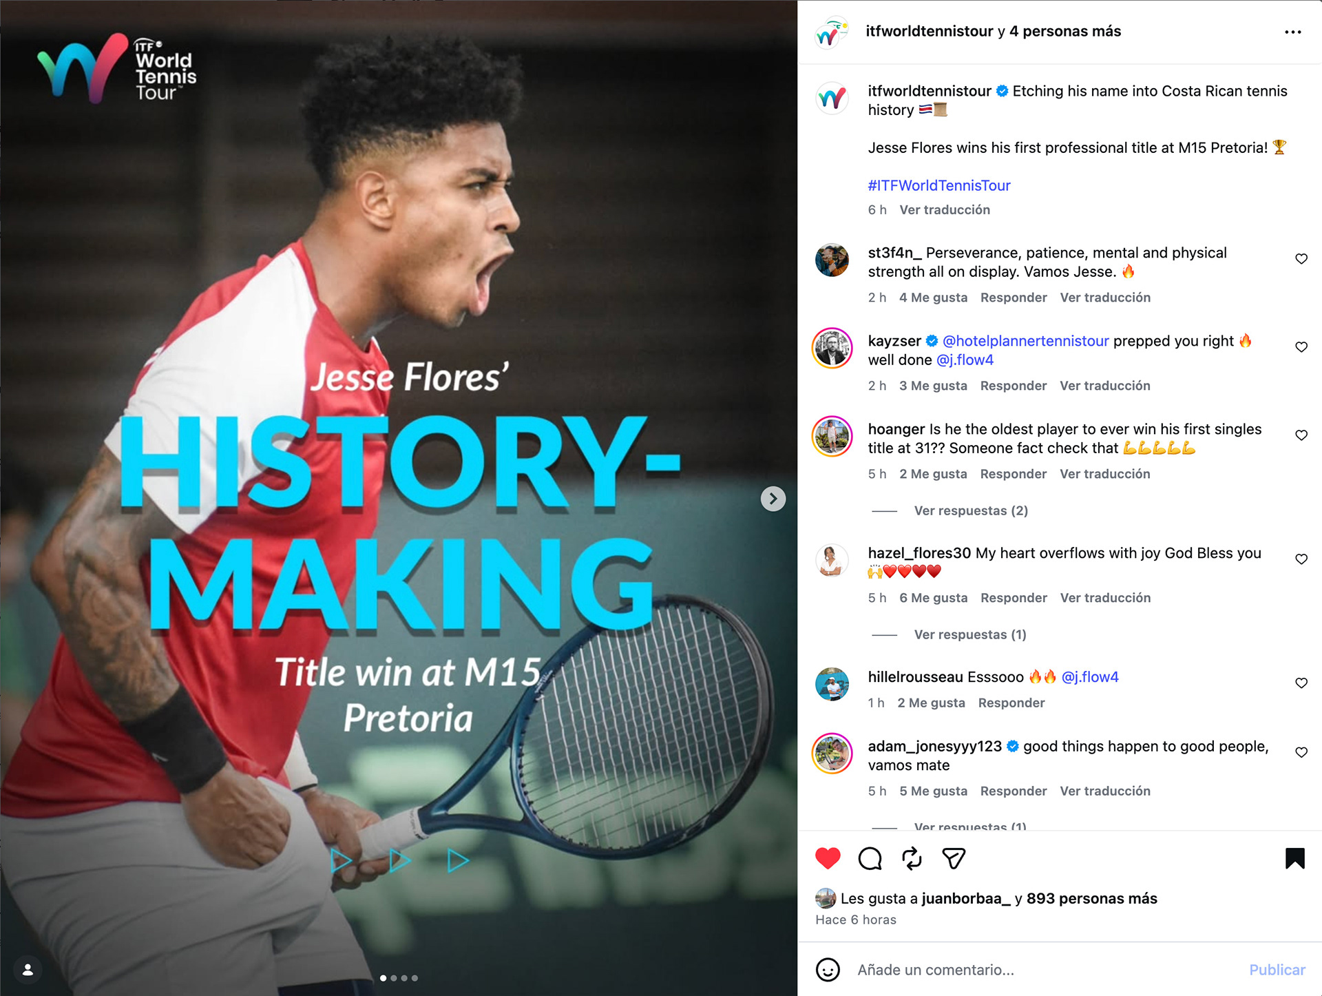Click the @hotelplannertennistour mention

1025,341
